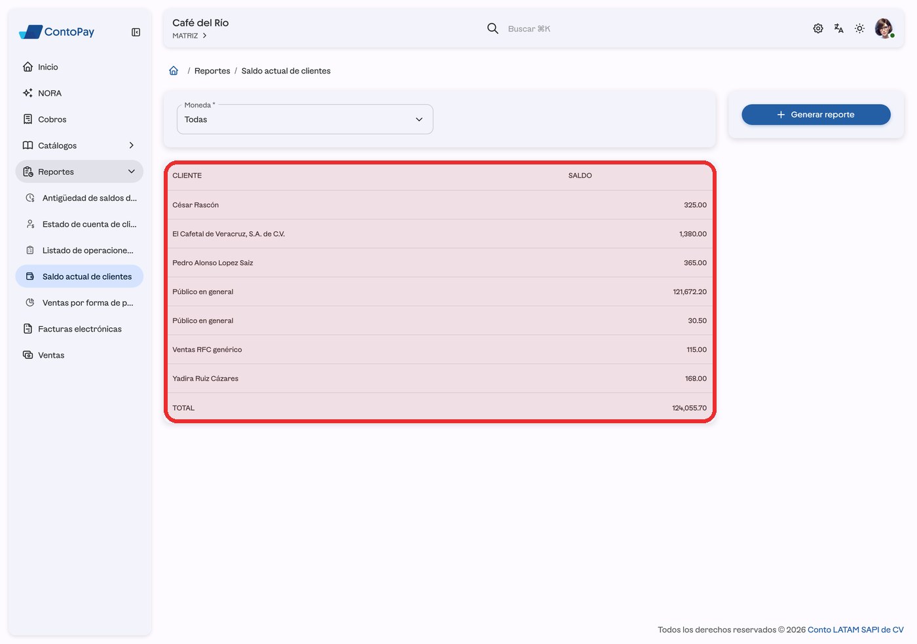Click the SALDO column header
Viewport: 917px width, 644px height.
[x=580, y=176]
